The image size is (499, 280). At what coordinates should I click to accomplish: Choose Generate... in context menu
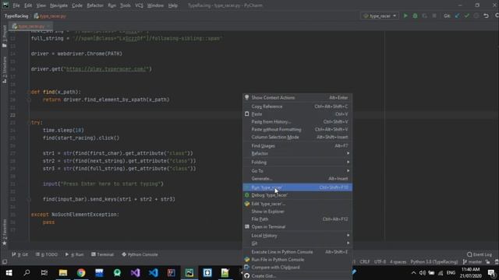pyautogui.click(x=297, y=178)
